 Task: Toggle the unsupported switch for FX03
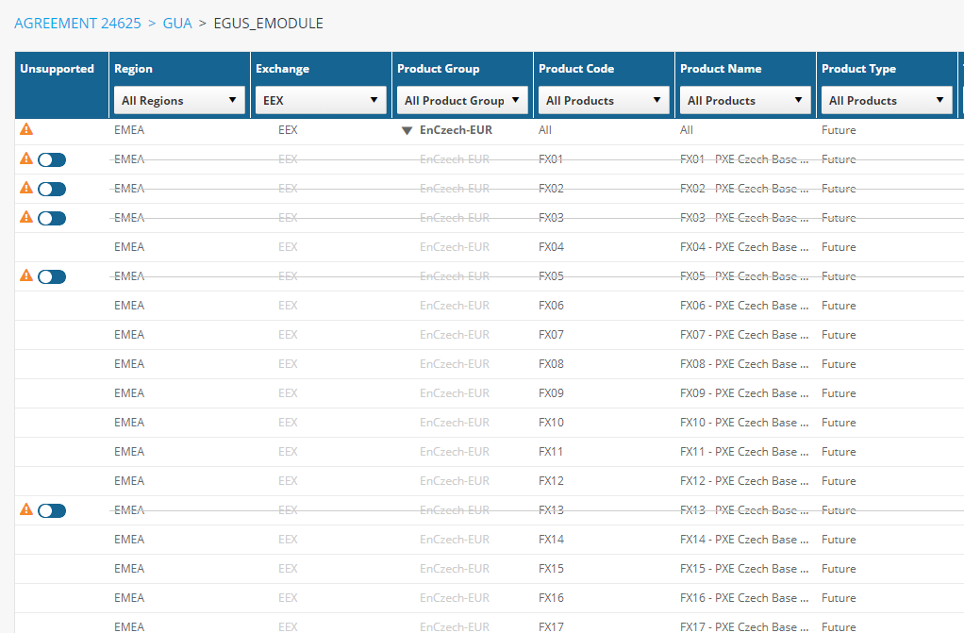point(52,218)
